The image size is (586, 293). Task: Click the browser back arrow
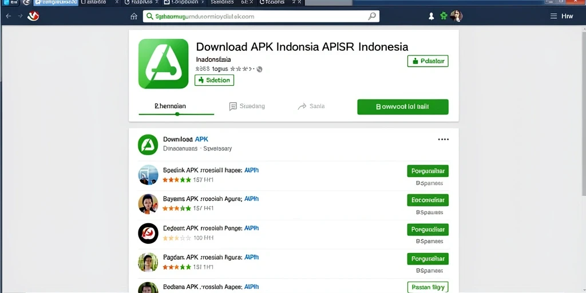pos(8,16)
